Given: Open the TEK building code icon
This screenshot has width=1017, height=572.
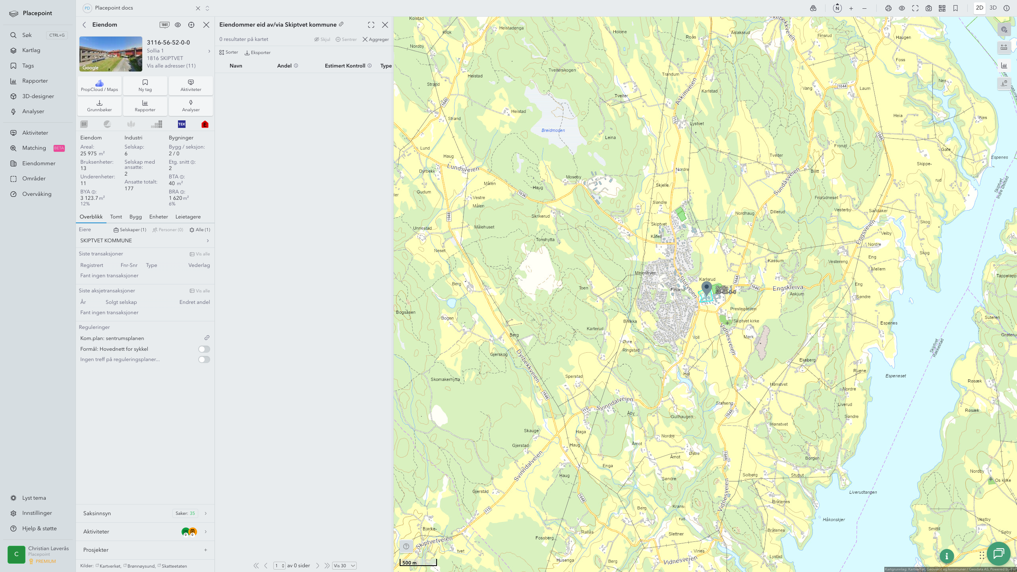Looking at the screenshot, I should [182, 124].
